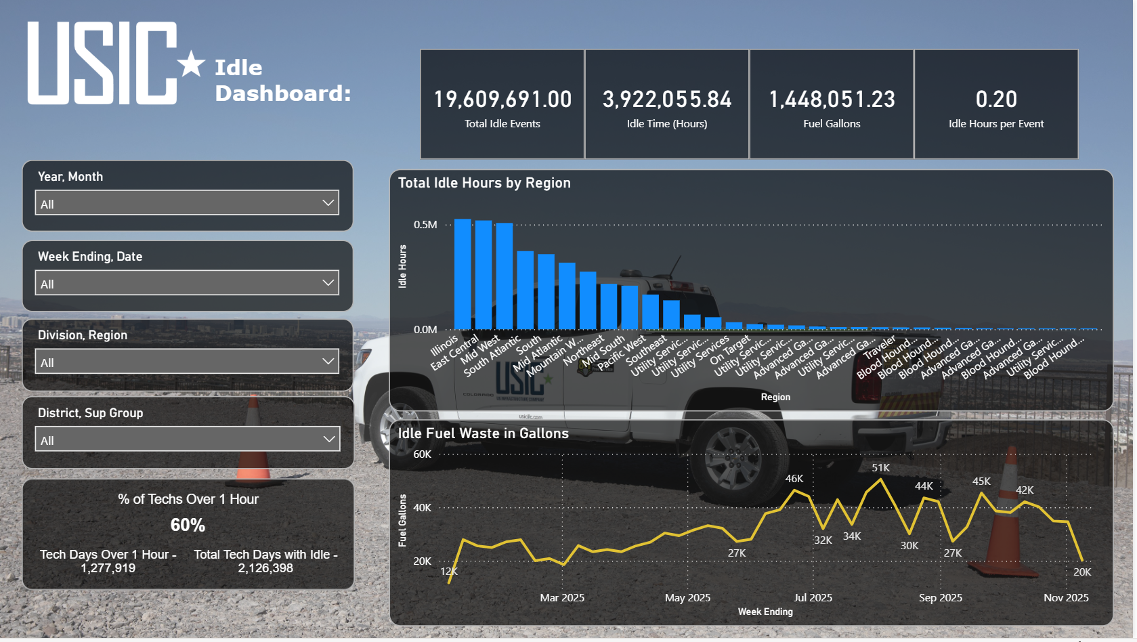
Task: Click the "Illinois" region axis label
Action: pyautogui.click(x=445, y=345)
